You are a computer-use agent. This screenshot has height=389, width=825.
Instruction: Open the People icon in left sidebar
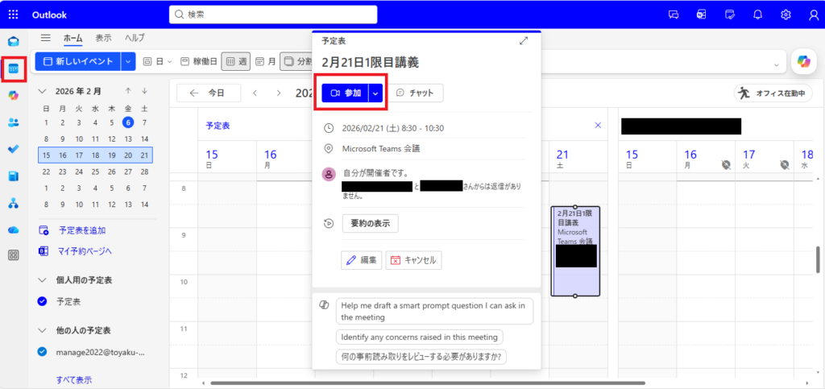13,122
